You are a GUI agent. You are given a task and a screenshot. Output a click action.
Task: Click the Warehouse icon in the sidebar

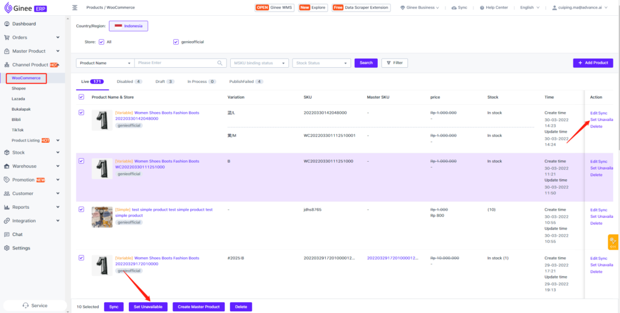click(x=7, y=166)
